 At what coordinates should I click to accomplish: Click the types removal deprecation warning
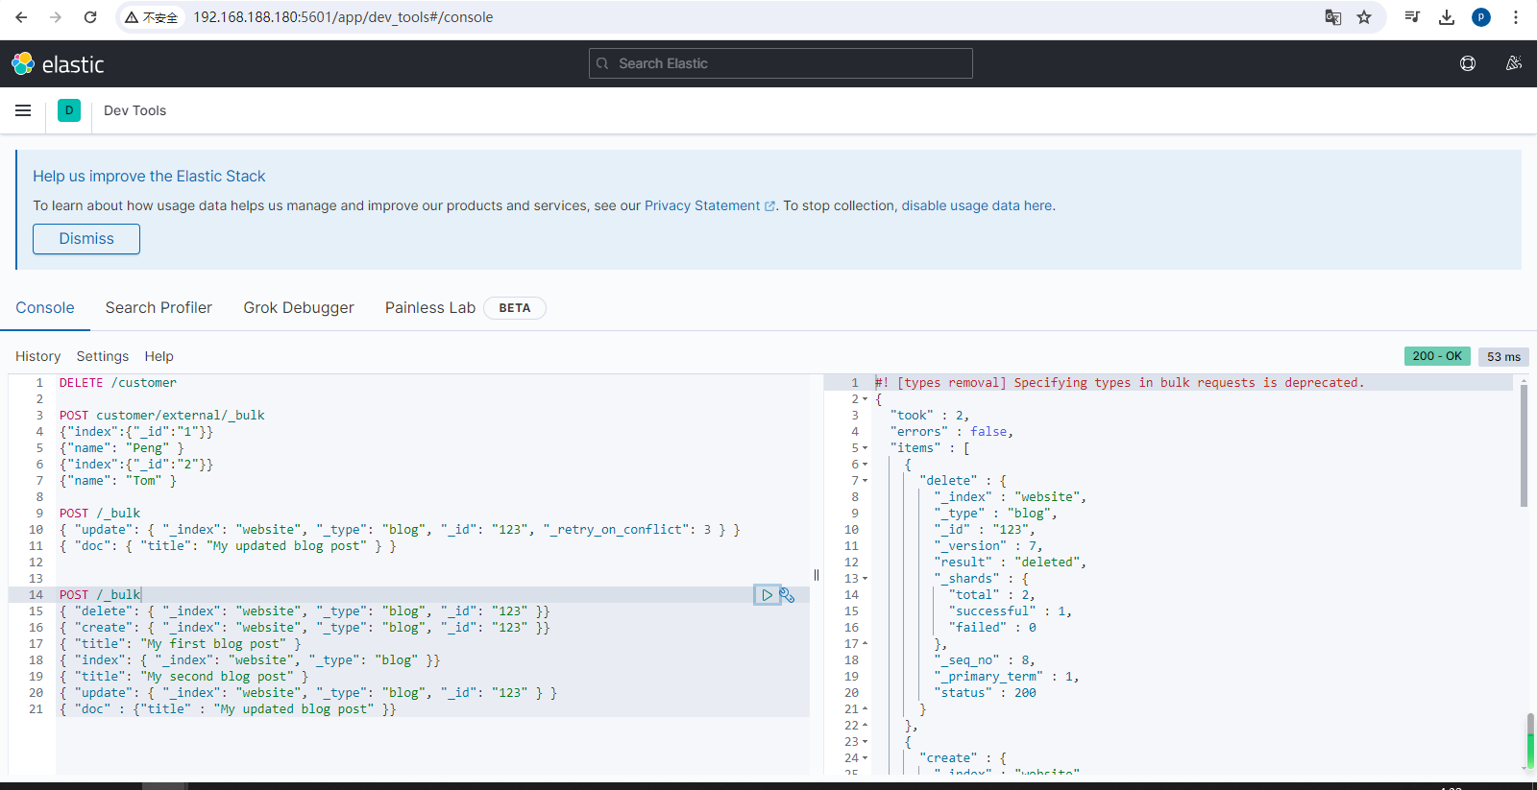click(1119, 383)
